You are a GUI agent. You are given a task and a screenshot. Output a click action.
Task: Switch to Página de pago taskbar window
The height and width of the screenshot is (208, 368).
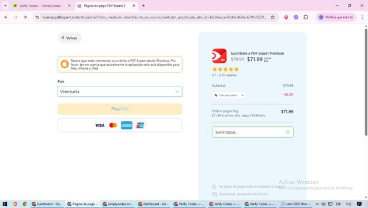[83, 204]
